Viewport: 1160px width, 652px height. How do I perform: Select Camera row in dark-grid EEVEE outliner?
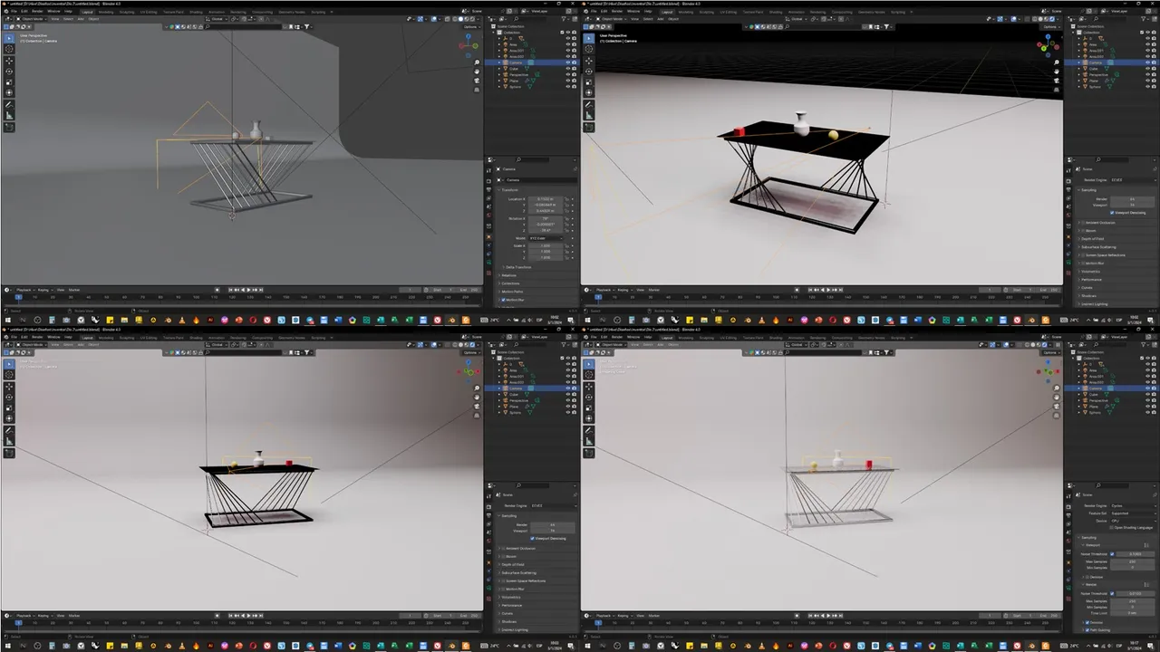point(1111,62)
